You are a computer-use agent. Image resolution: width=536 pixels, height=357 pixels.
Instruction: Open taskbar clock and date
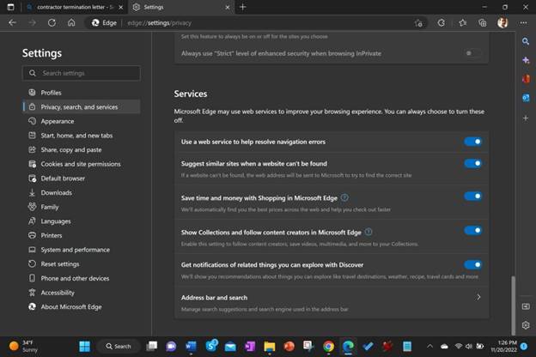504,347
